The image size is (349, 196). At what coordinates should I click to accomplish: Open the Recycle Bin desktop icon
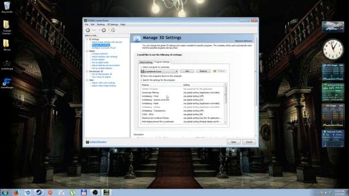coord(7,7)
